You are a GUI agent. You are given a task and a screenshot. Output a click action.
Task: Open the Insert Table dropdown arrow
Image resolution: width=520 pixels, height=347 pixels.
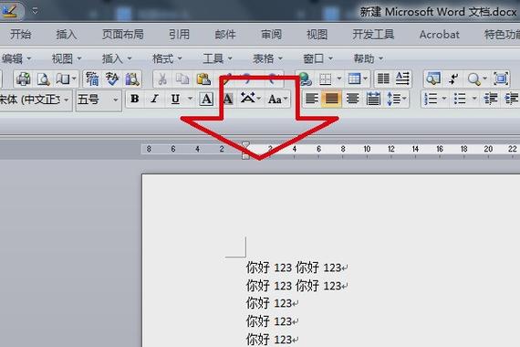365,79
